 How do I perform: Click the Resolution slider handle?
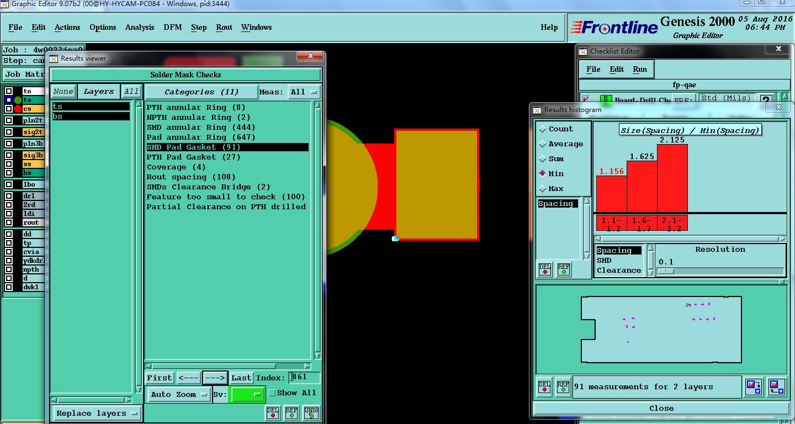tap(665, 271)
